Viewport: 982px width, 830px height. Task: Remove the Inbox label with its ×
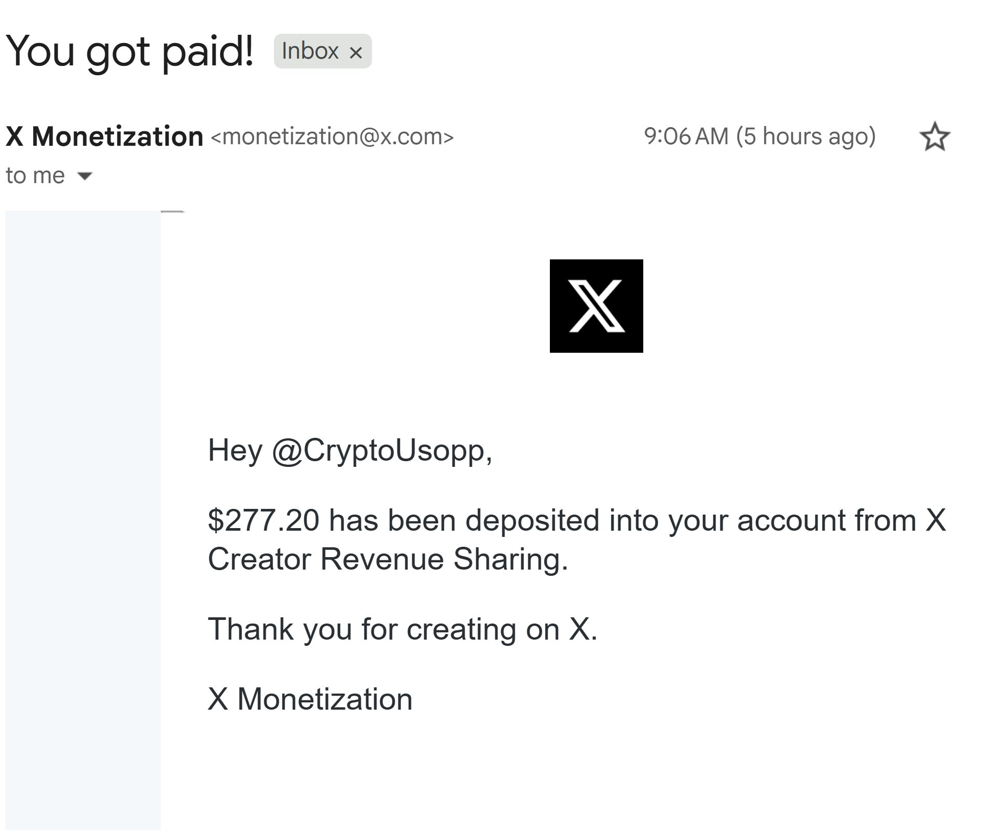[x=356, y=52]
